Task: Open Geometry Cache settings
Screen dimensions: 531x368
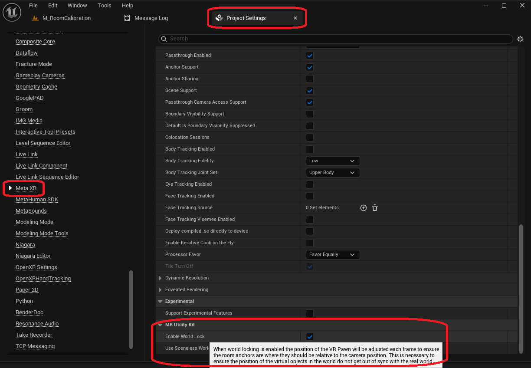Action: coord(36,87)
